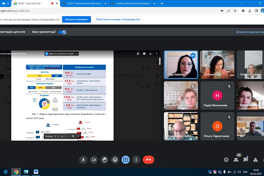Open more options three-dot menu in Meet
Viewport: 264px width, 176px height.
click(x=136, y=160)
